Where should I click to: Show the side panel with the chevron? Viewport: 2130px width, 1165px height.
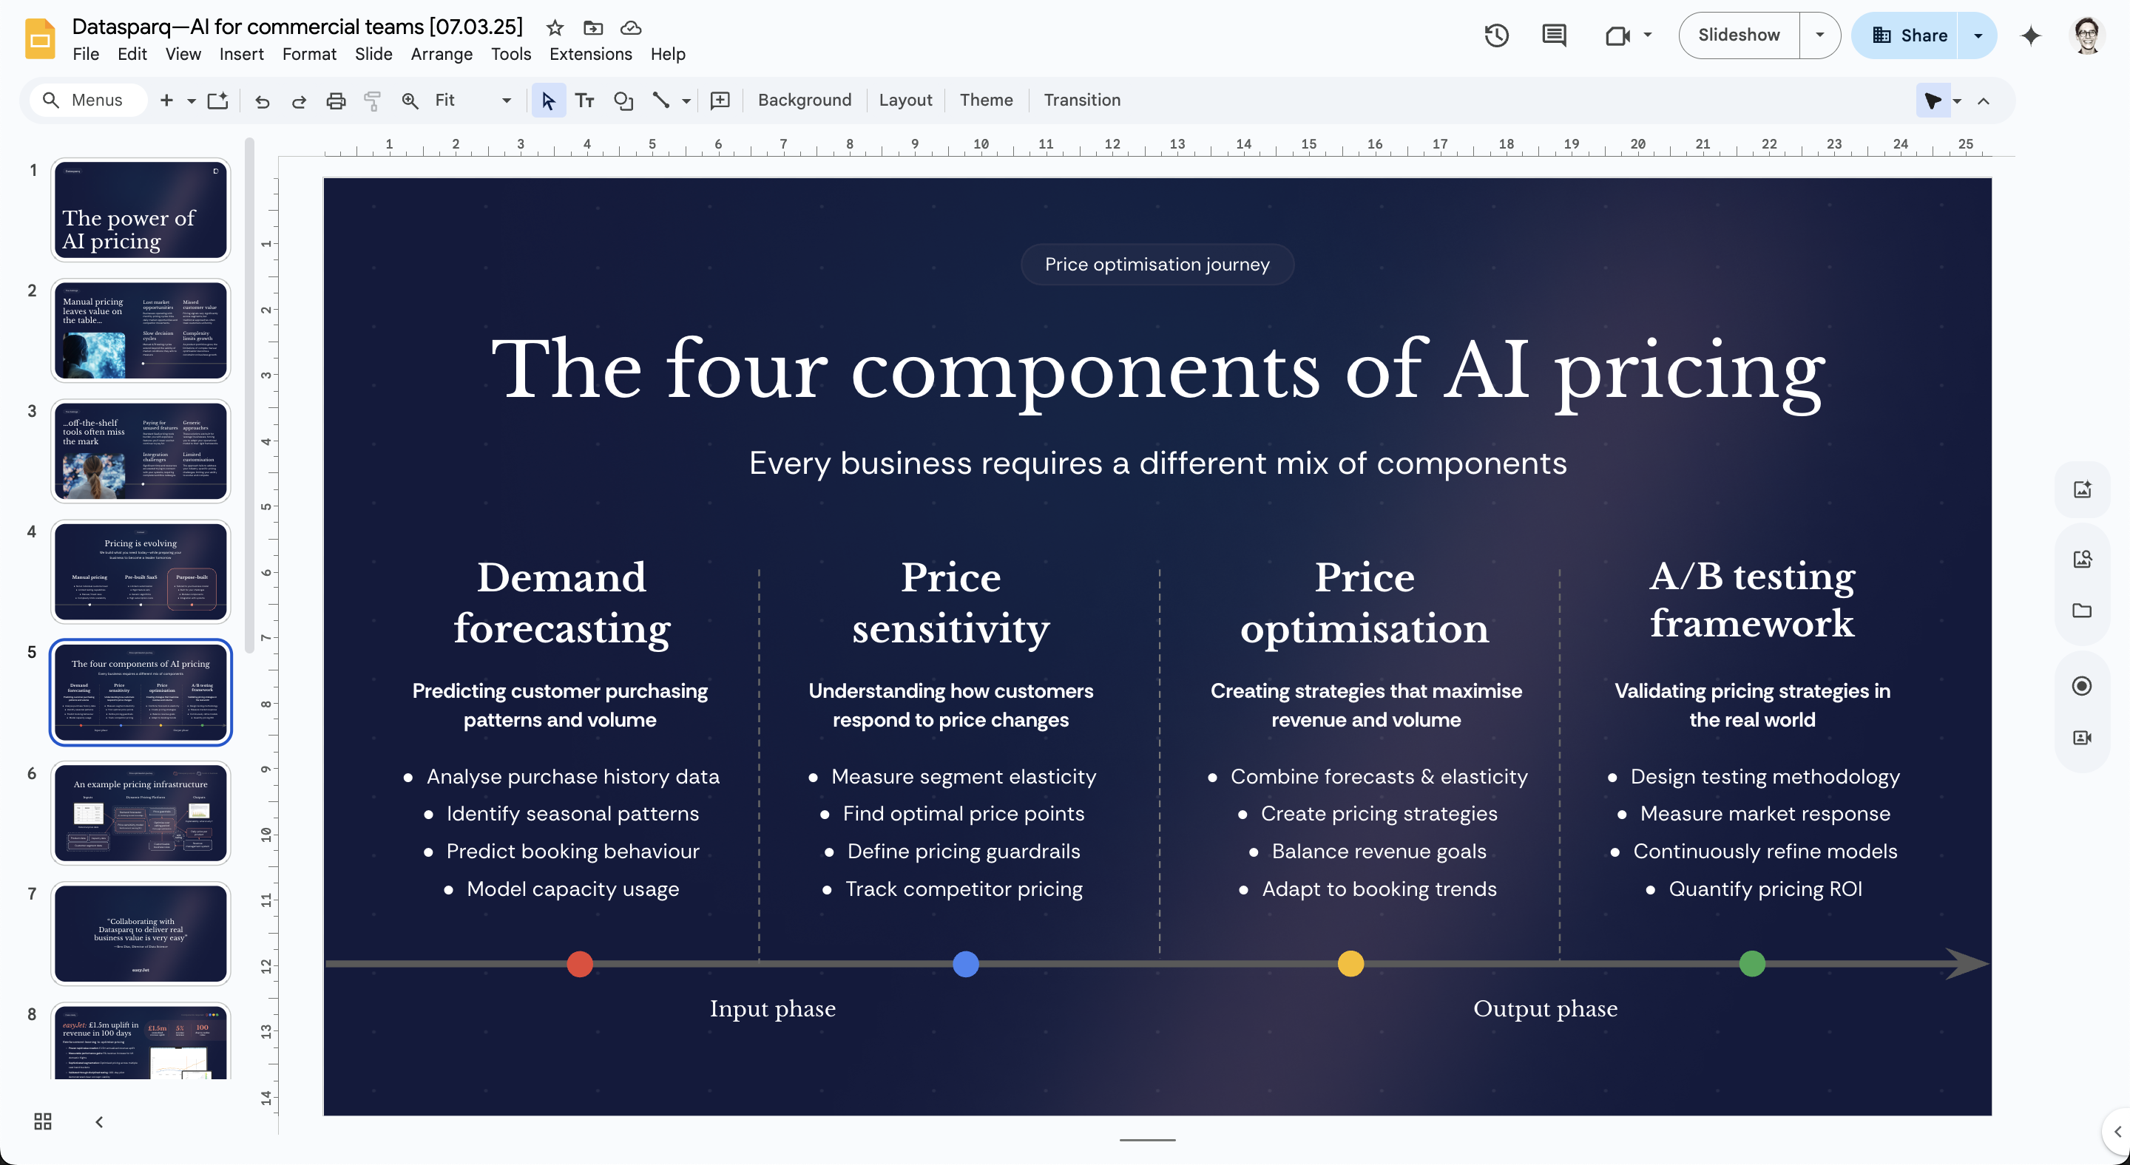[x=2117, y=1131]
